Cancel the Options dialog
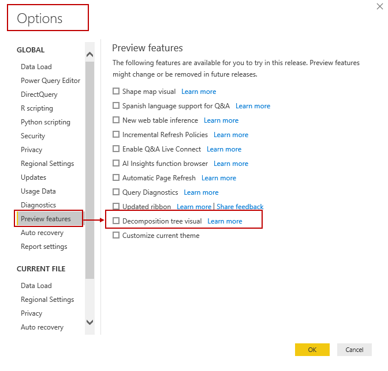The height and width of the screenshot is (371, 388). [355, 350]
